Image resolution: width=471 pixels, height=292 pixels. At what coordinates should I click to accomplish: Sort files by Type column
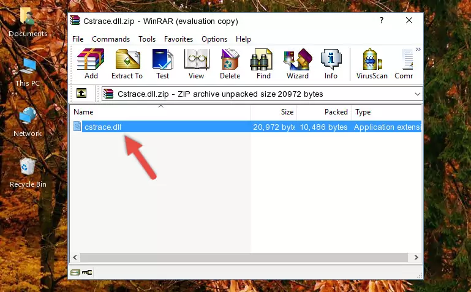386,112
